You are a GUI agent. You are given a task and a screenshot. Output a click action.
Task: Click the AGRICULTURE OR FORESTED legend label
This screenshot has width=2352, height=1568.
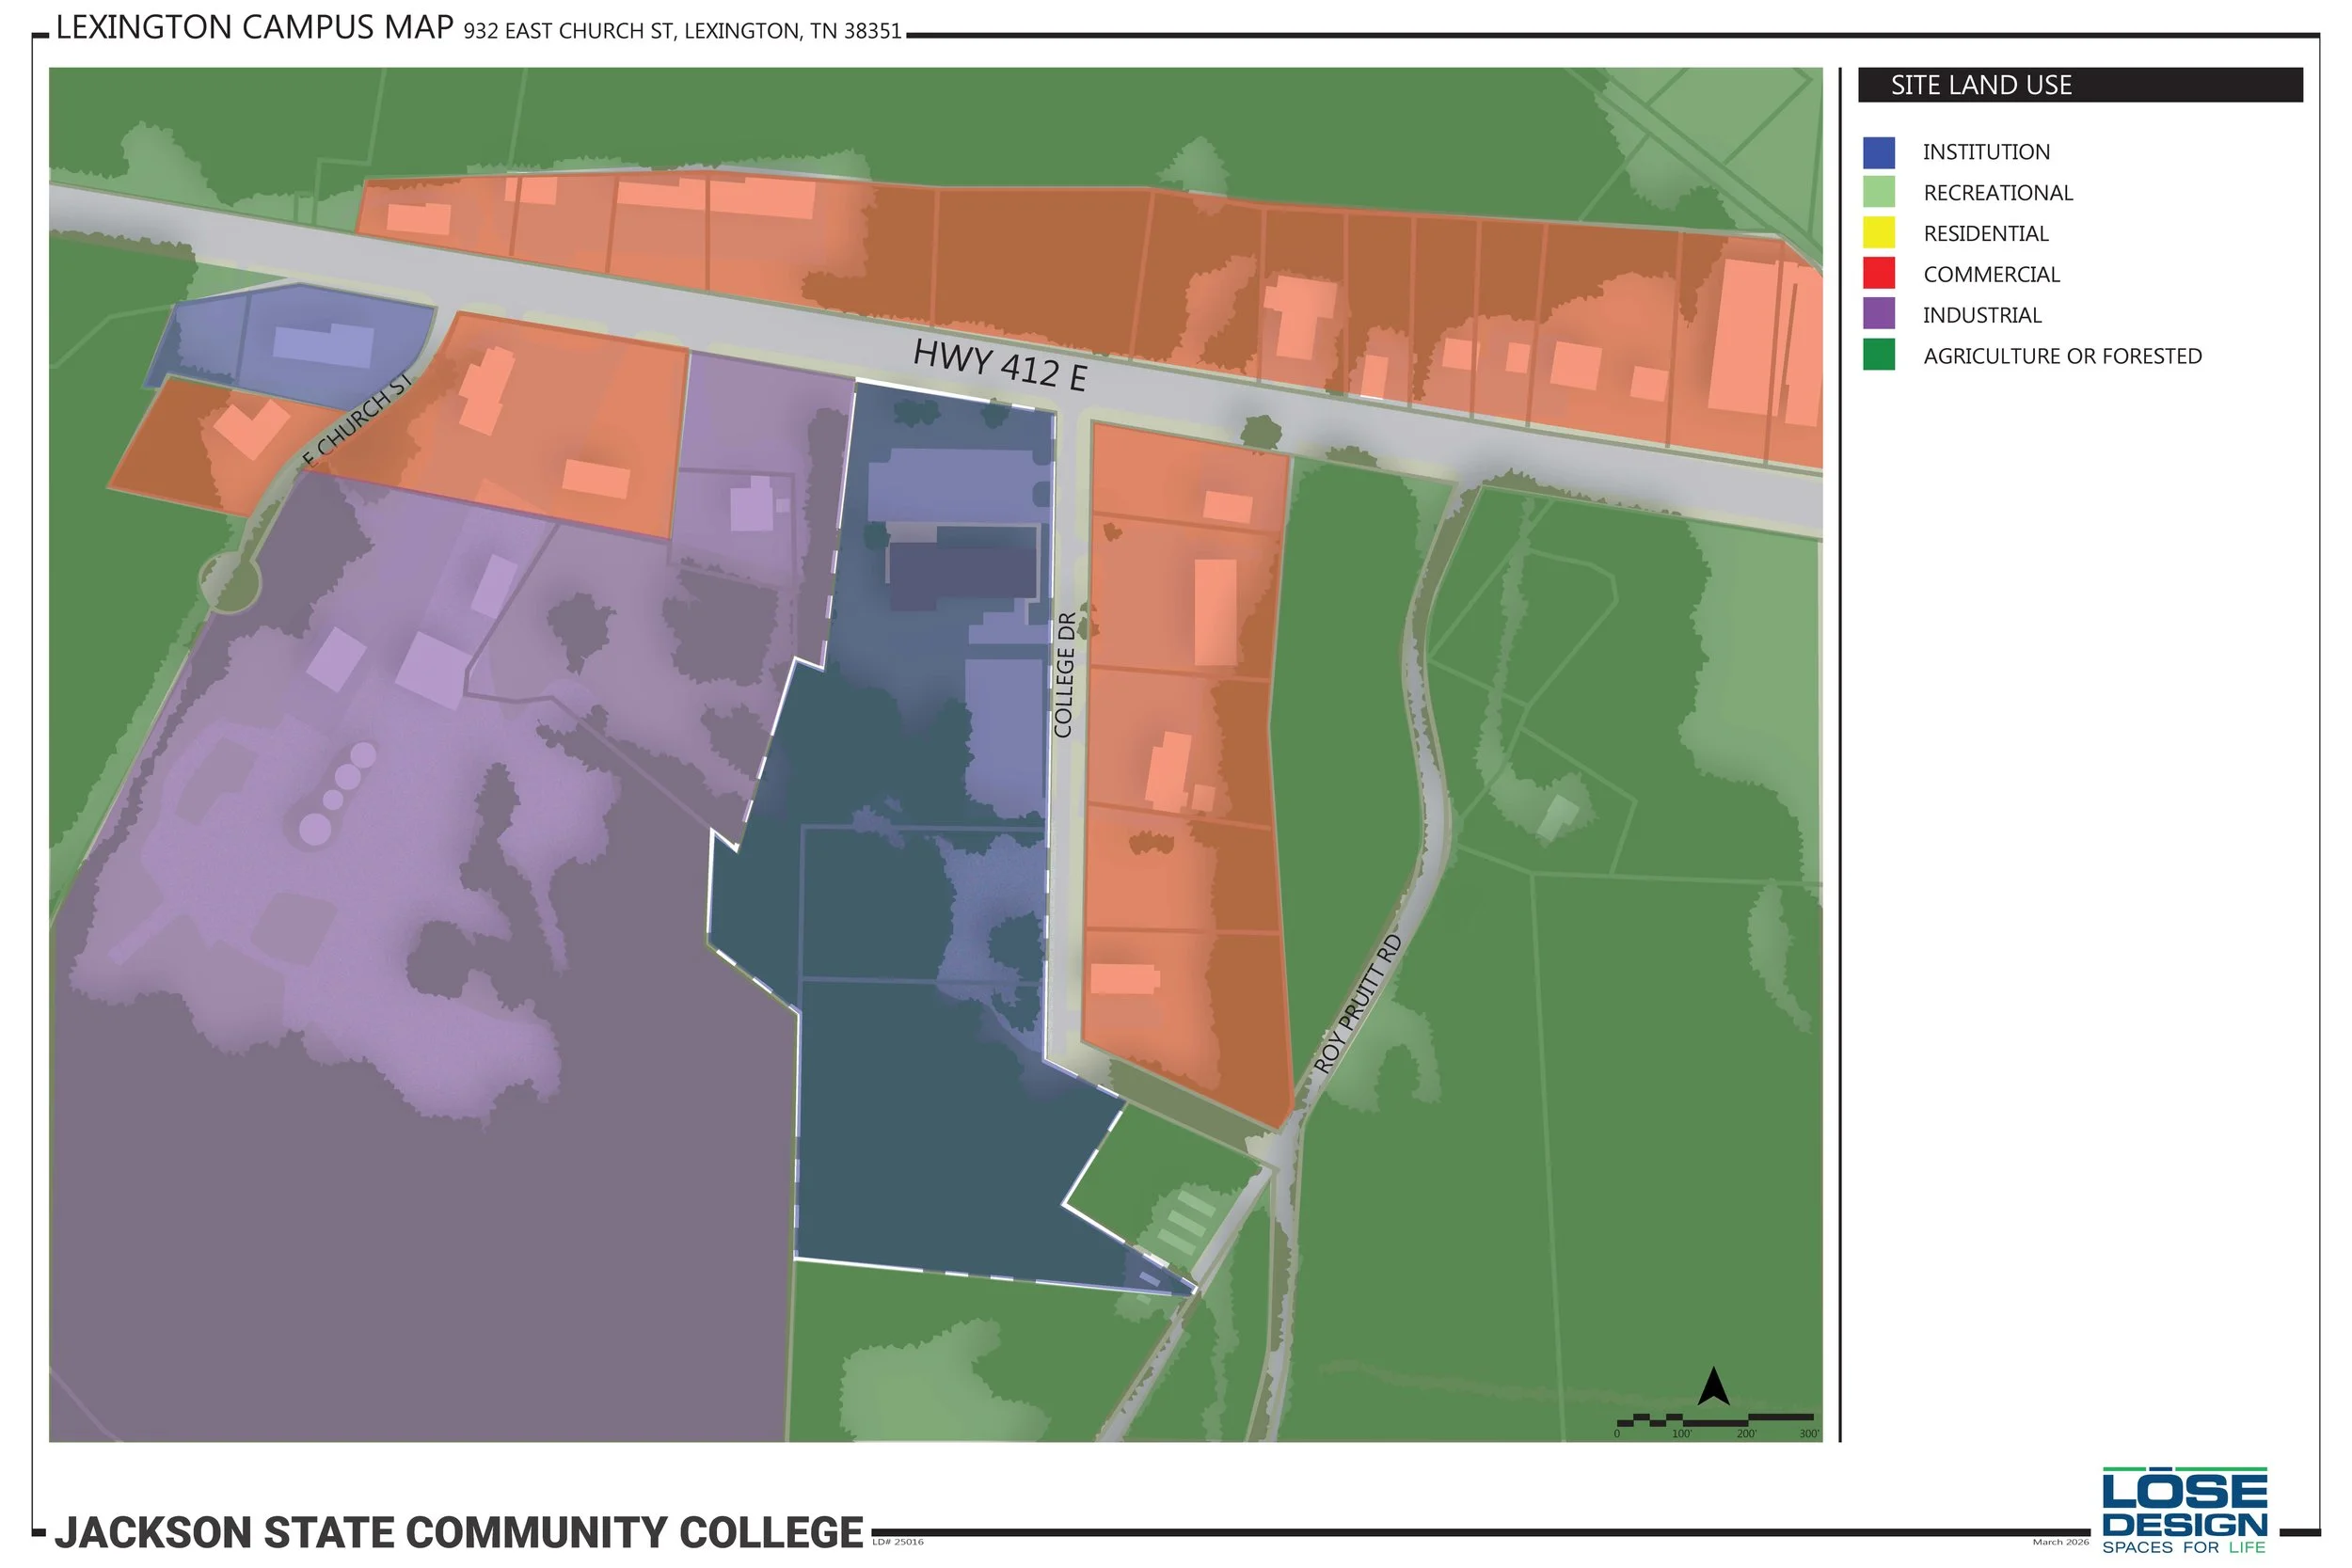click(2062, 356)
